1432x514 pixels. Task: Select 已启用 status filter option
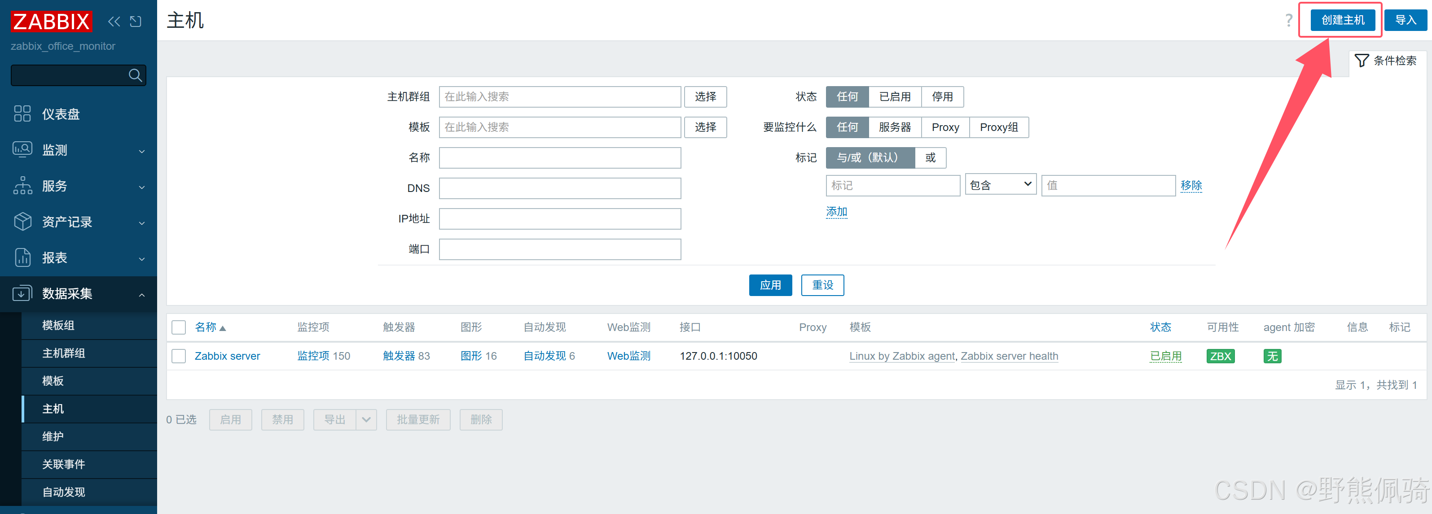pos(895,97)
